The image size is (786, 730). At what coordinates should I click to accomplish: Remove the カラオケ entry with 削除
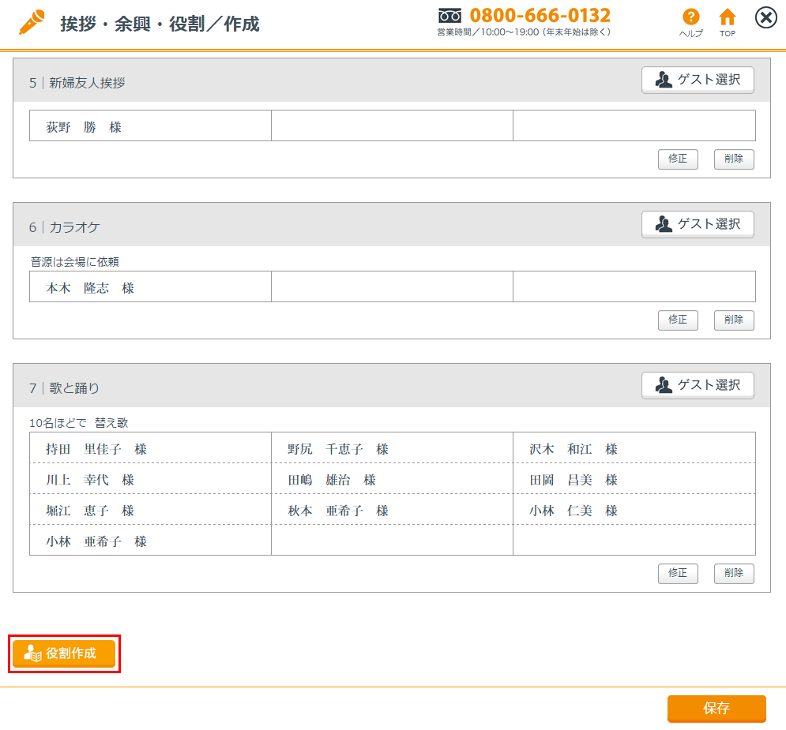point(734,320)
